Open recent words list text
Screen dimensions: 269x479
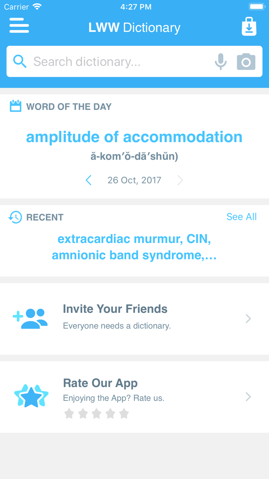pos(134,247)
